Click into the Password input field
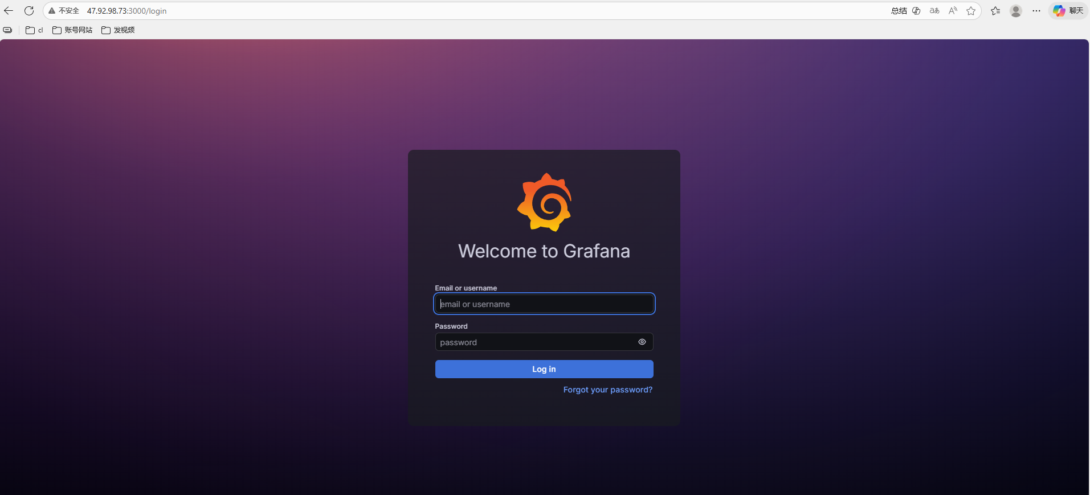 pyautogui.click(x=534, y=342)
